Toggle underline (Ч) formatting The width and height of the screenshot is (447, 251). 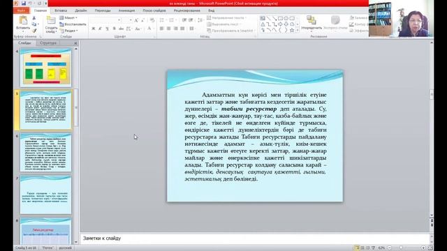pyautogui.click(x=107, y=29)
